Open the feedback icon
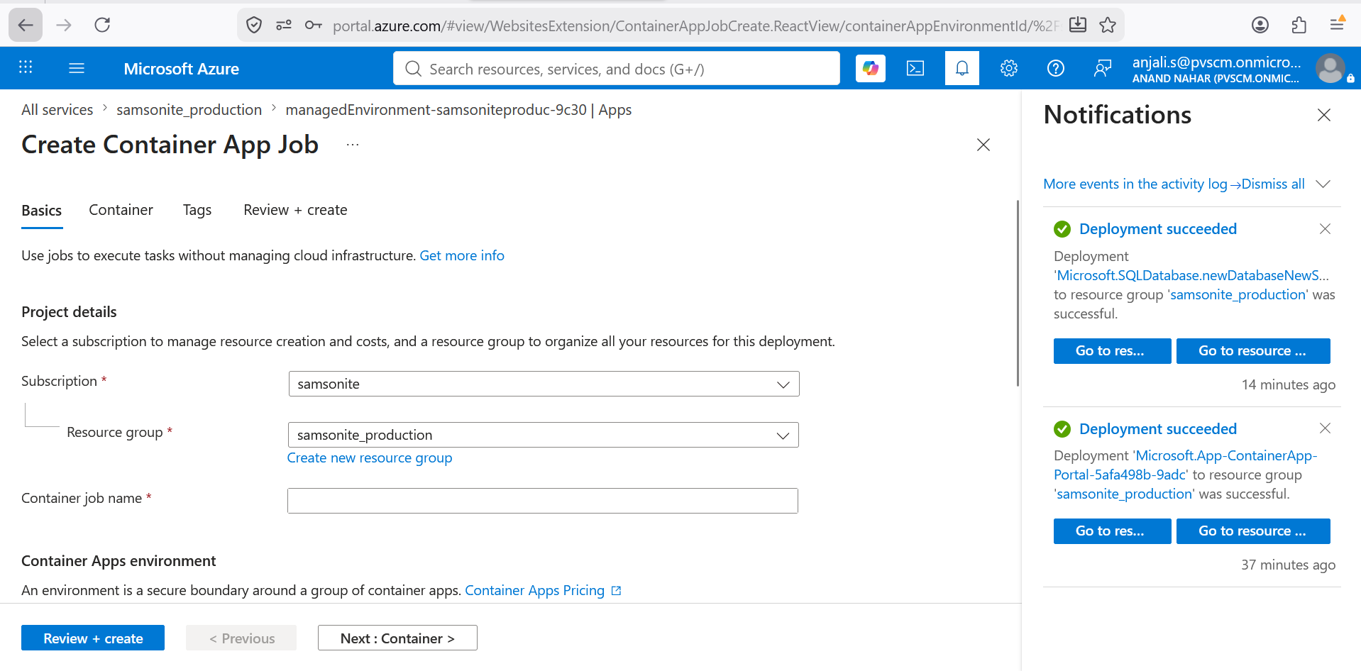The height and width of the screenshot is (671, 1361). 1103,68
